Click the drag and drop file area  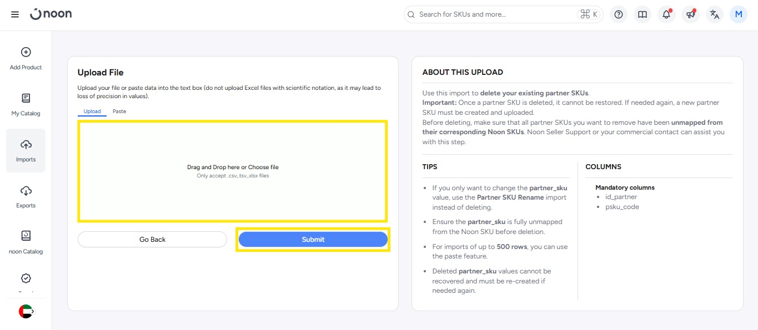tap(233, 171)
